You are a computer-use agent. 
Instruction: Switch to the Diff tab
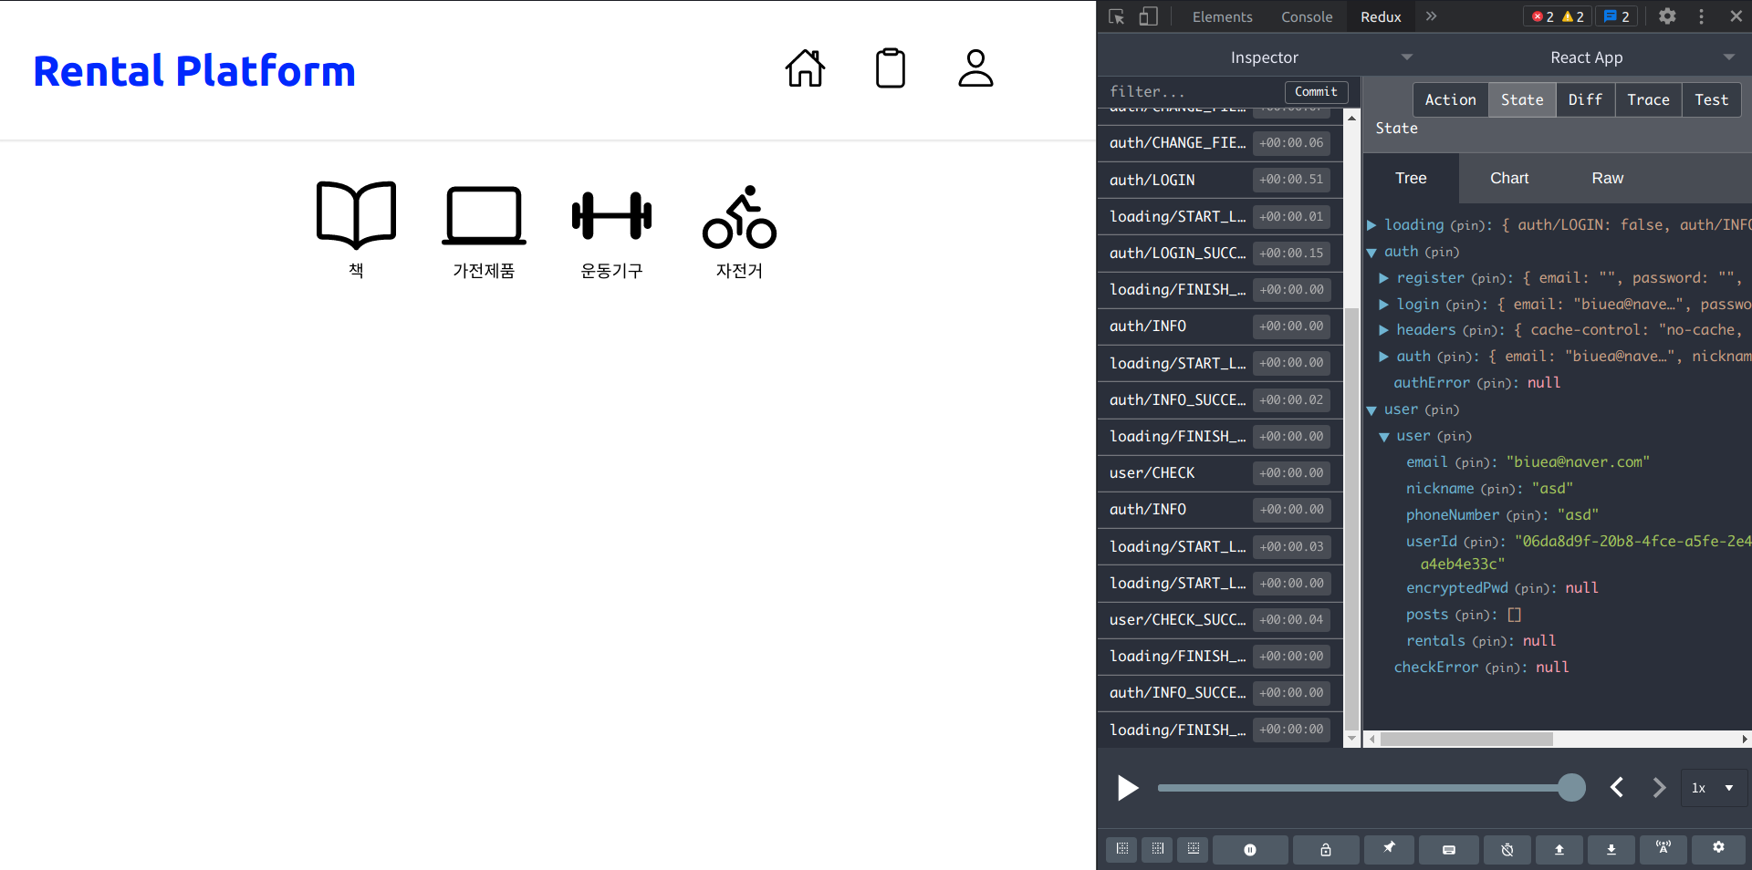pos(1585,100)
